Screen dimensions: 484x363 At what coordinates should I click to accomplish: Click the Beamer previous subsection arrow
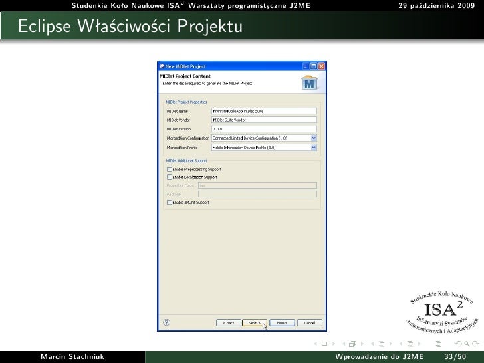coord(372,344)
